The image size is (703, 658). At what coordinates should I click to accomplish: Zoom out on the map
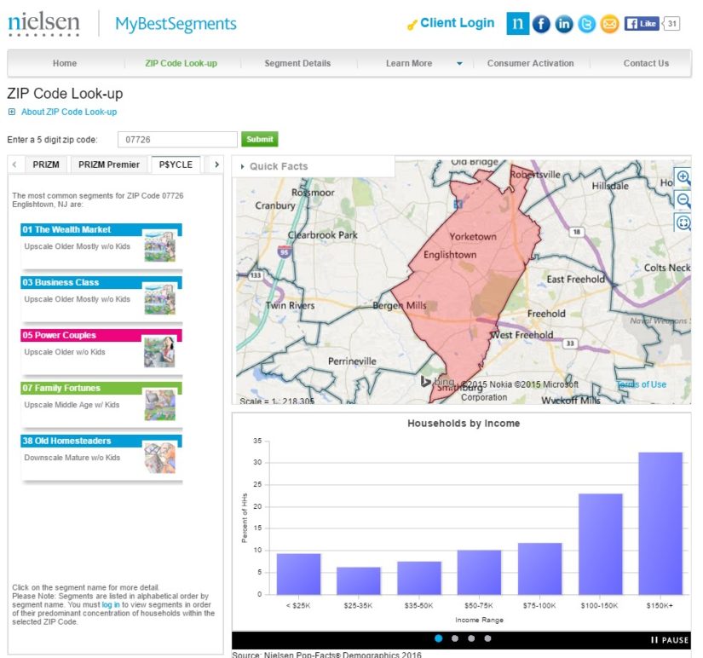click(x=683, y=200)
